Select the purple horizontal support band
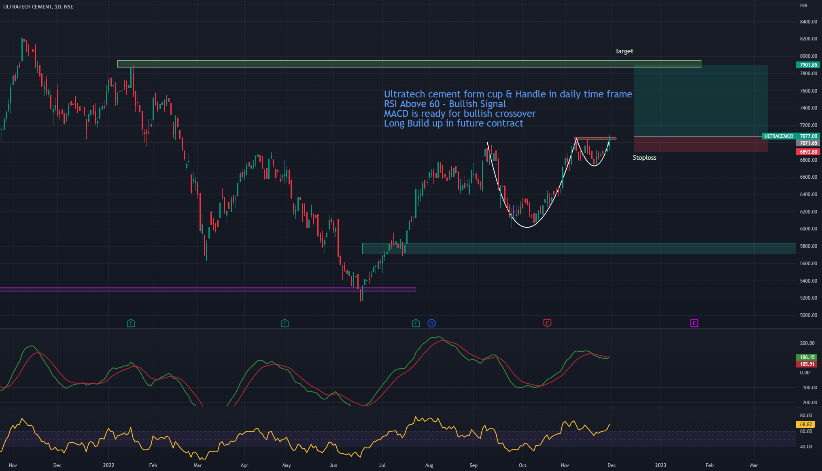The image size is (822, 471). [202, 289]
